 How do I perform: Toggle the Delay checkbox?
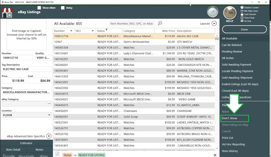pyautogui.click(x=63, y=8)
